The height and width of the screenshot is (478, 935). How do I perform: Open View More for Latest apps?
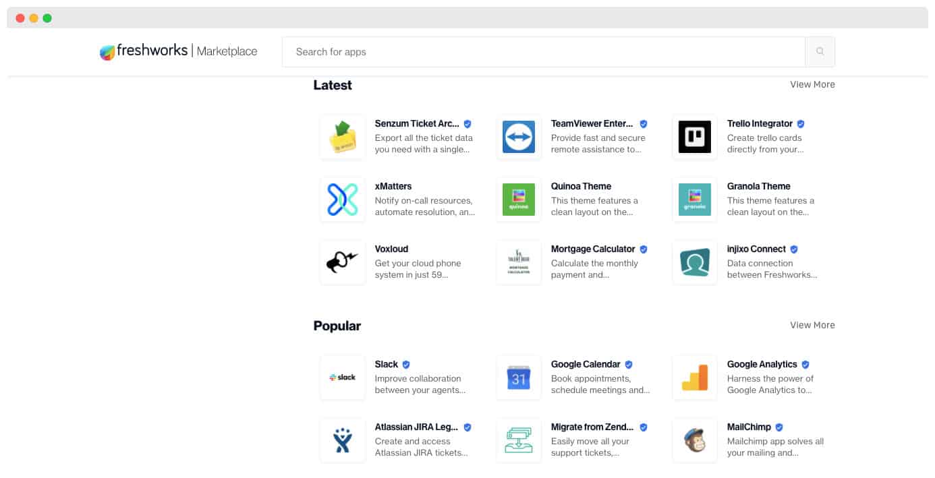[812, 84]
